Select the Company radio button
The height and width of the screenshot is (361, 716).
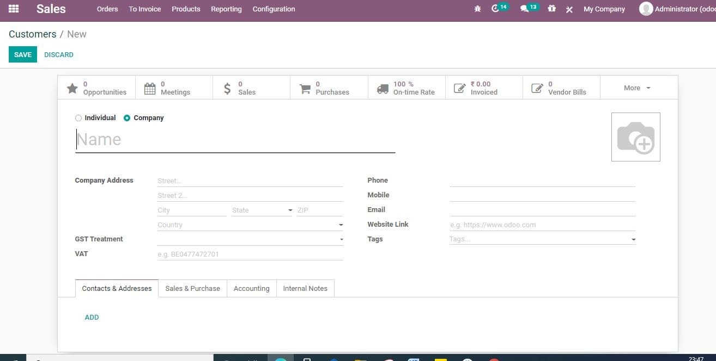point(126,117)
